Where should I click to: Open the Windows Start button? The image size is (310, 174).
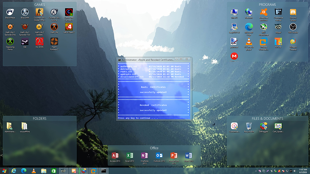coord(4,171)
